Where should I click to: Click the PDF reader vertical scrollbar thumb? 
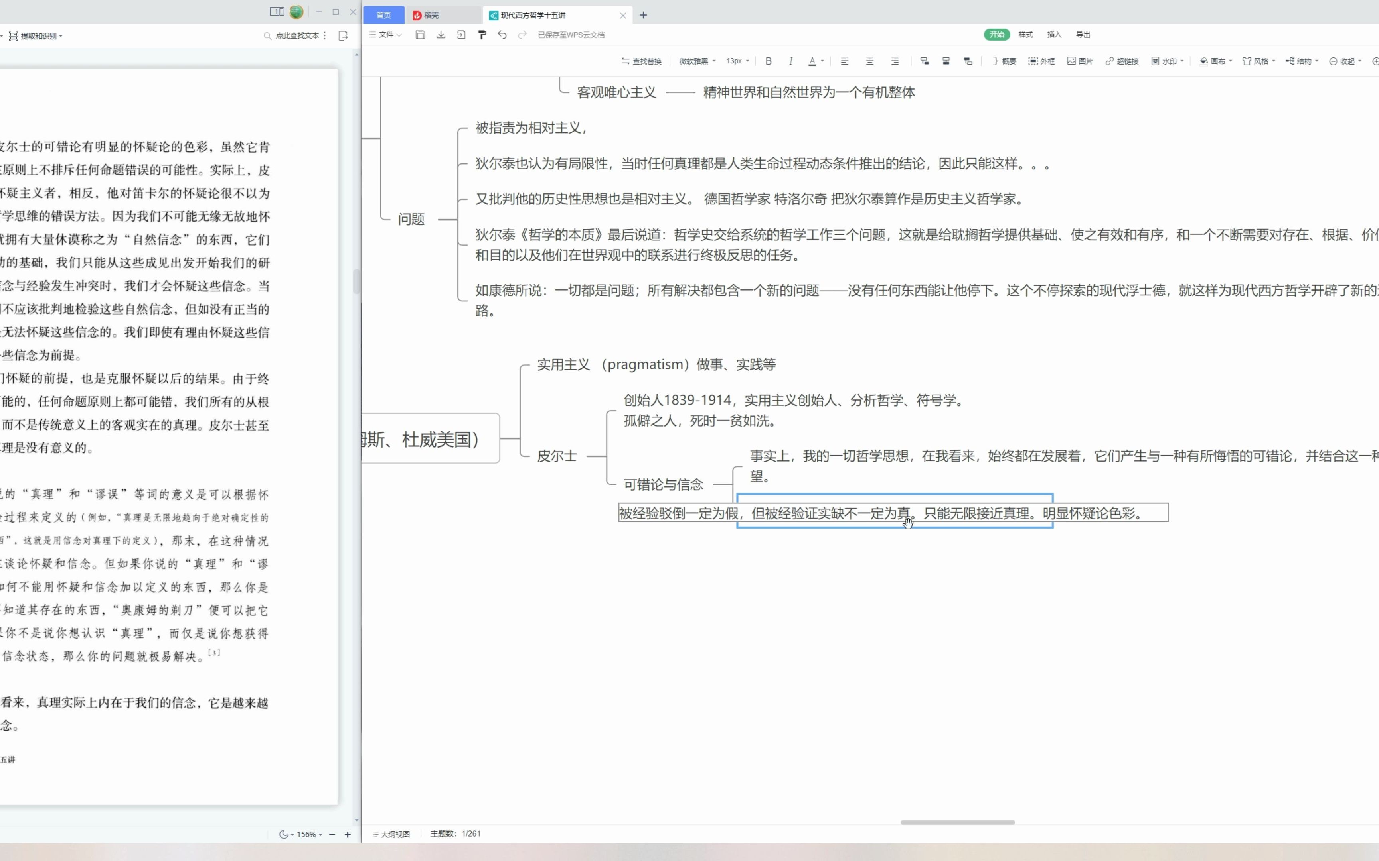click(357, 281)
